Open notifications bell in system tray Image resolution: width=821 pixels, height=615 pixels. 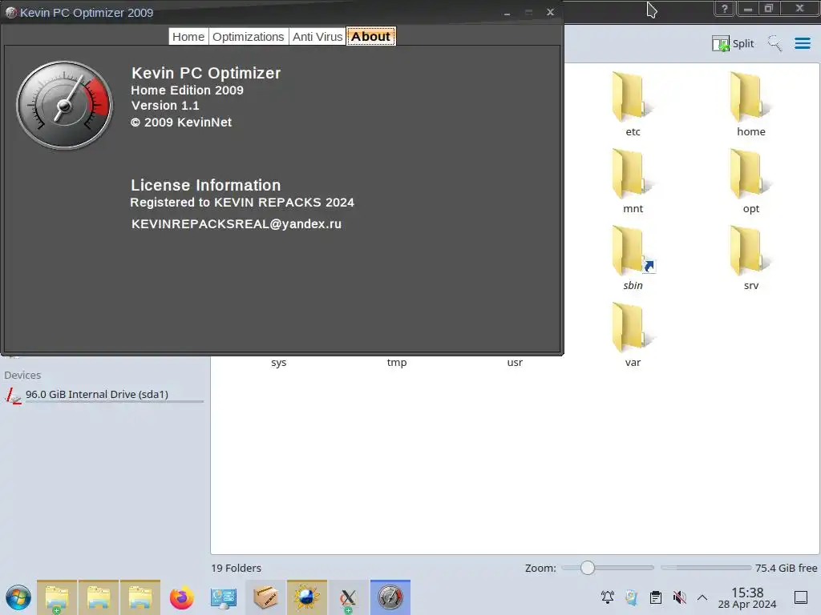click(608, 597)
